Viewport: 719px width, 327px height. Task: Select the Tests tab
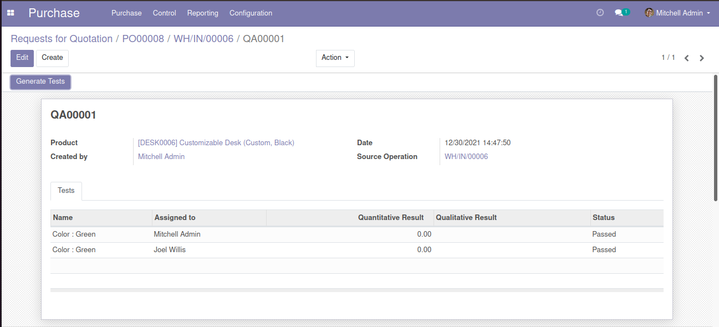[66, 191]
